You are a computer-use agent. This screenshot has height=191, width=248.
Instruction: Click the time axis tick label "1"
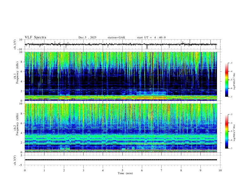44,170
